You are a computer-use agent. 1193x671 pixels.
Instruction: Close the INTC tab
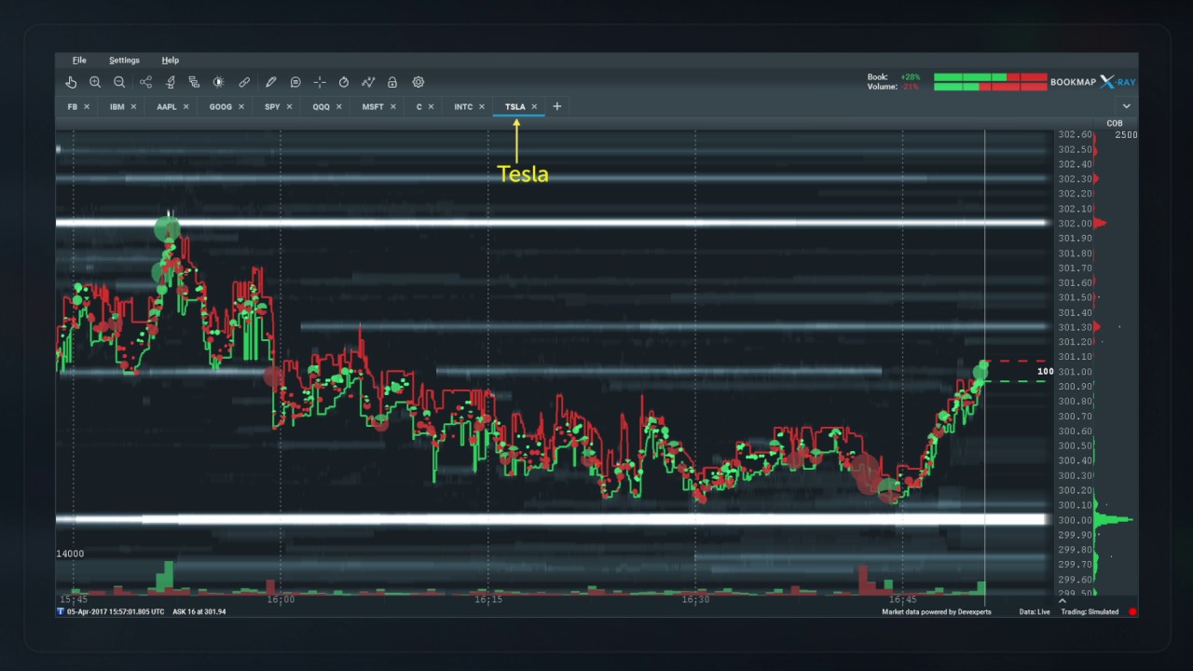pyautogui.click(x=482, y=107)
